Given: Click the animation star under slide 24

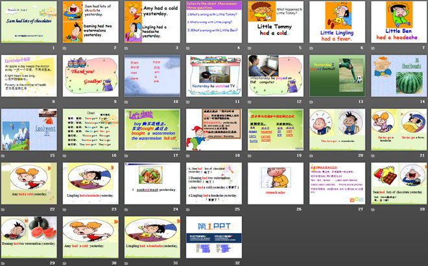Looking at the screenshot, I should point(126,210).
